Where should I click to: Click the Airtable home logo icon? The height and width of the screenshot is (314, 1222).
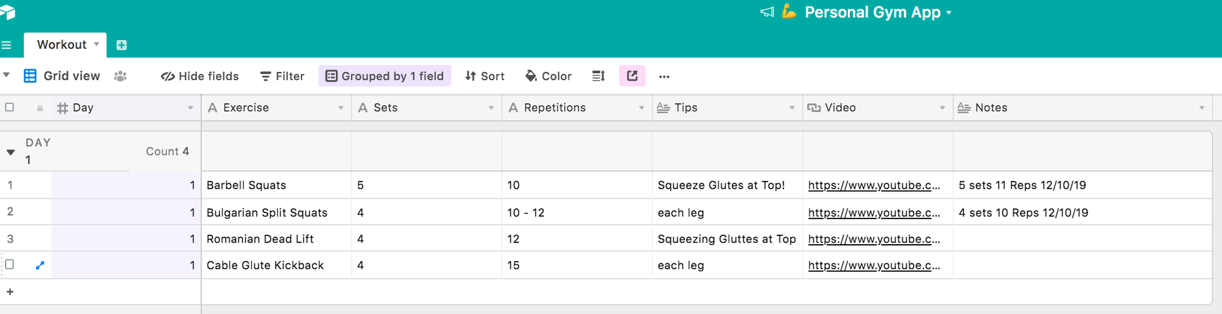[x=7, y=12]
